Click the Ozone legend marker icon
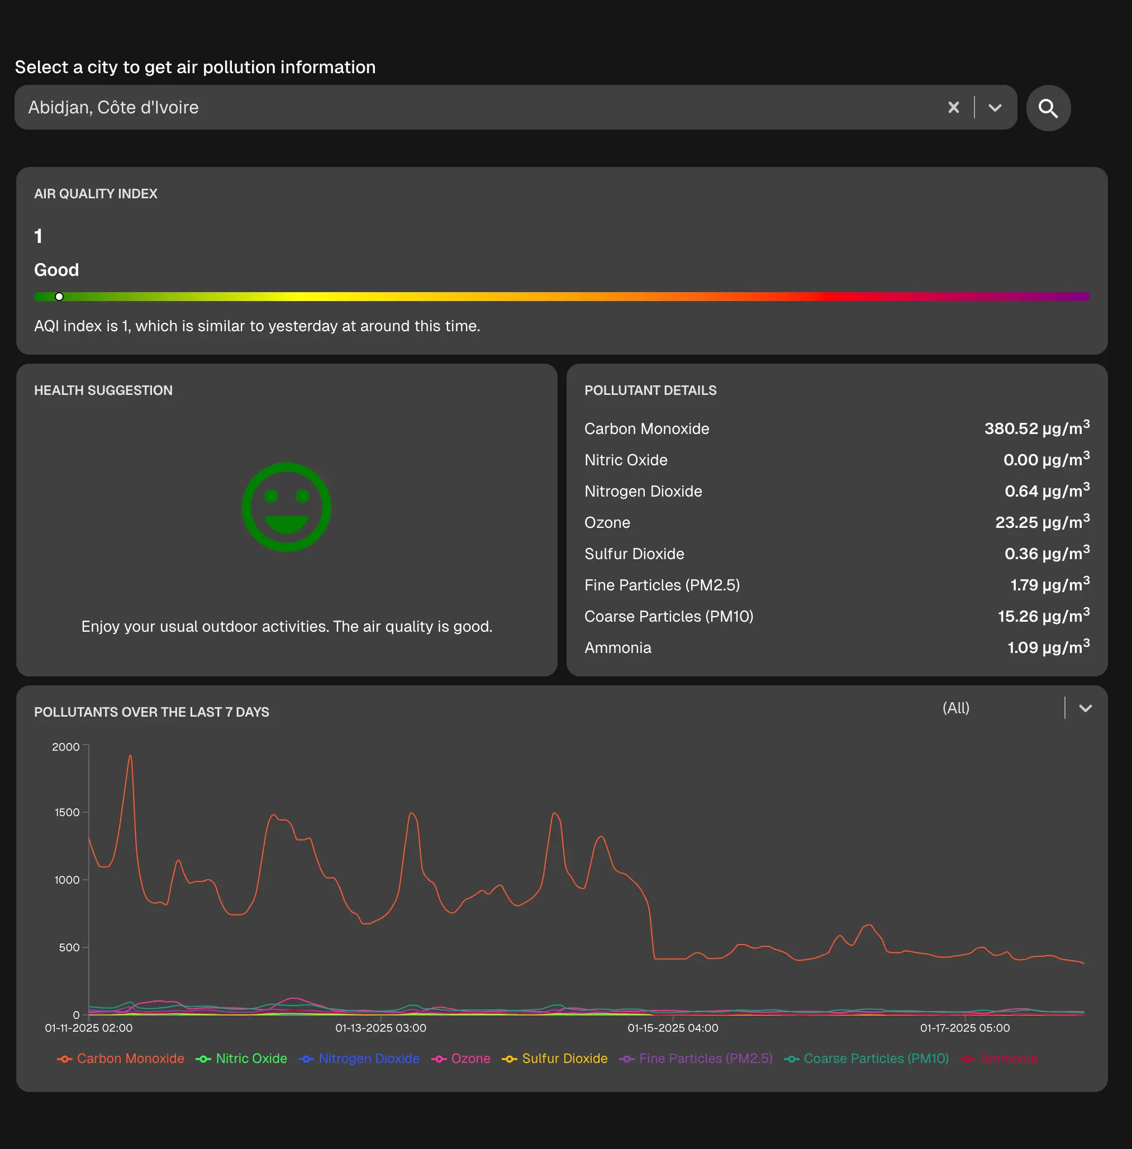 439,1059
